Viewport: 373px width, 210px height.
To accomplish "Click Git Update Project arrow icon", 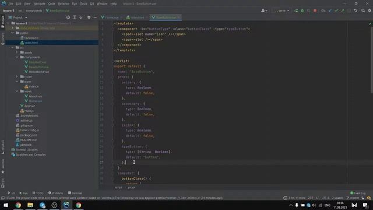I will tap(330, 10).
